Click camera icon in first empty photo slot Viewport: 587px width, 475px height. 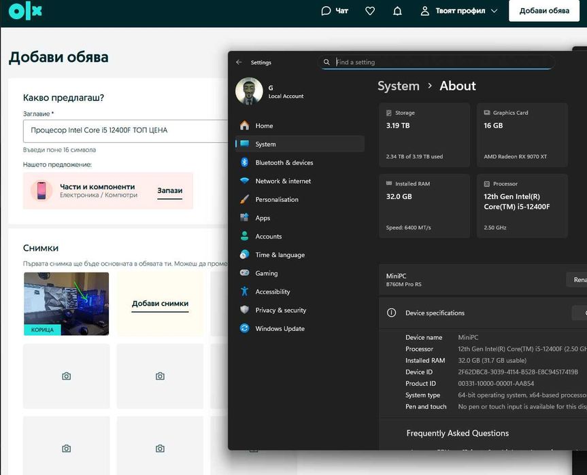pos(66,376)
